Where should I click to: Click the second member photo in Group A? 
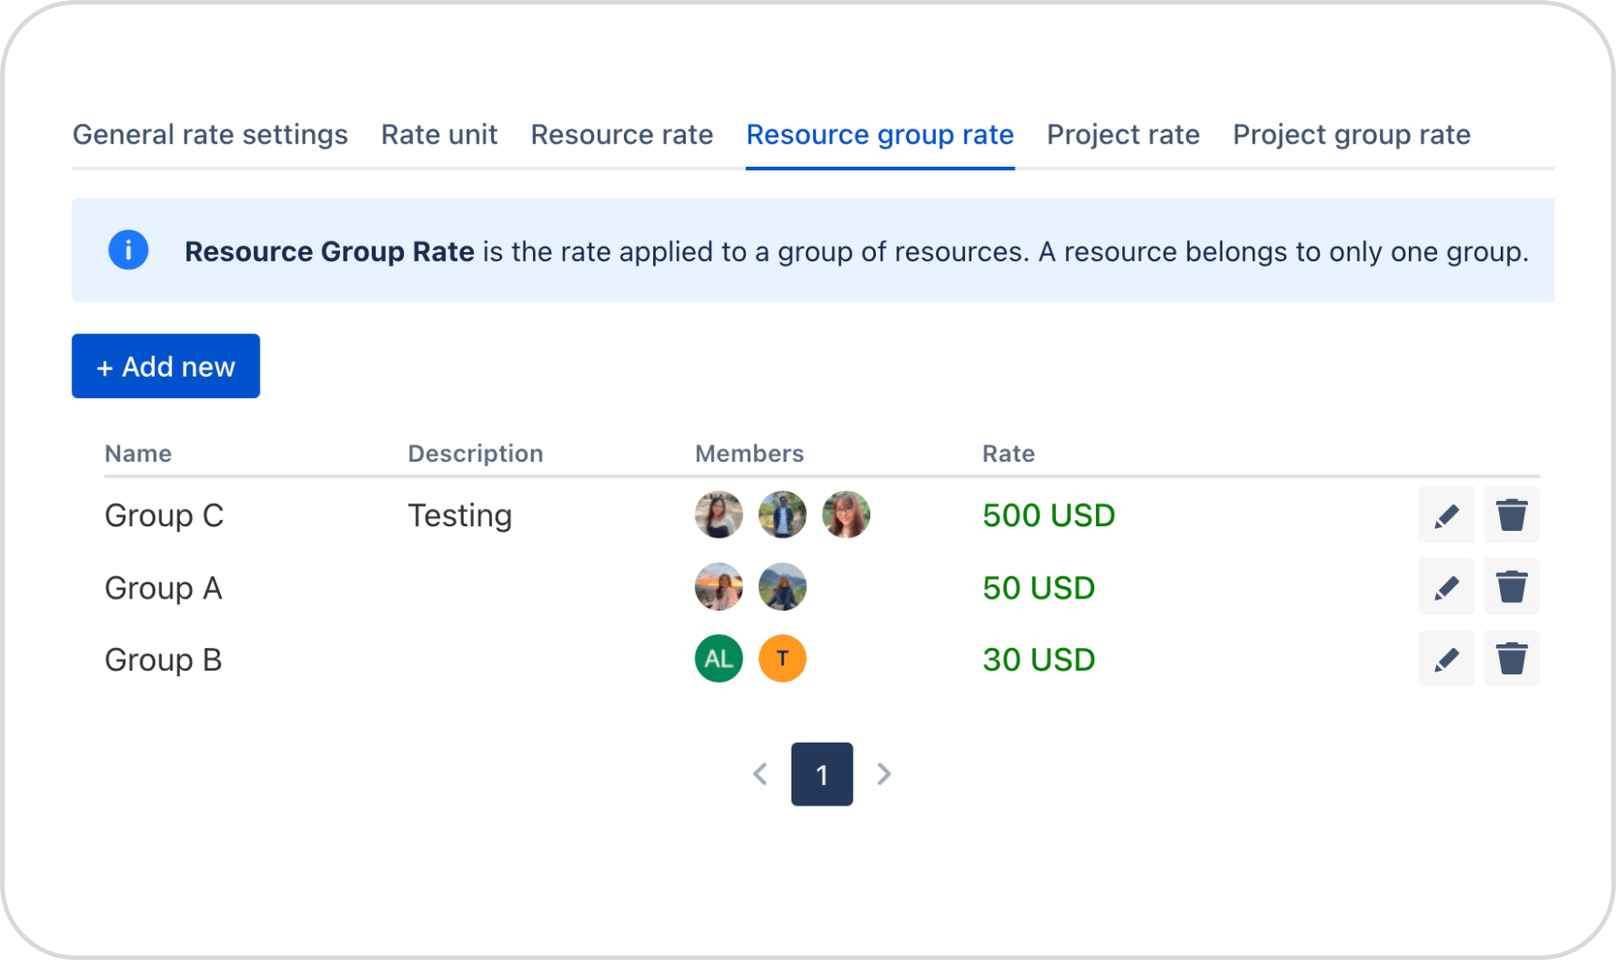(782, 587)
